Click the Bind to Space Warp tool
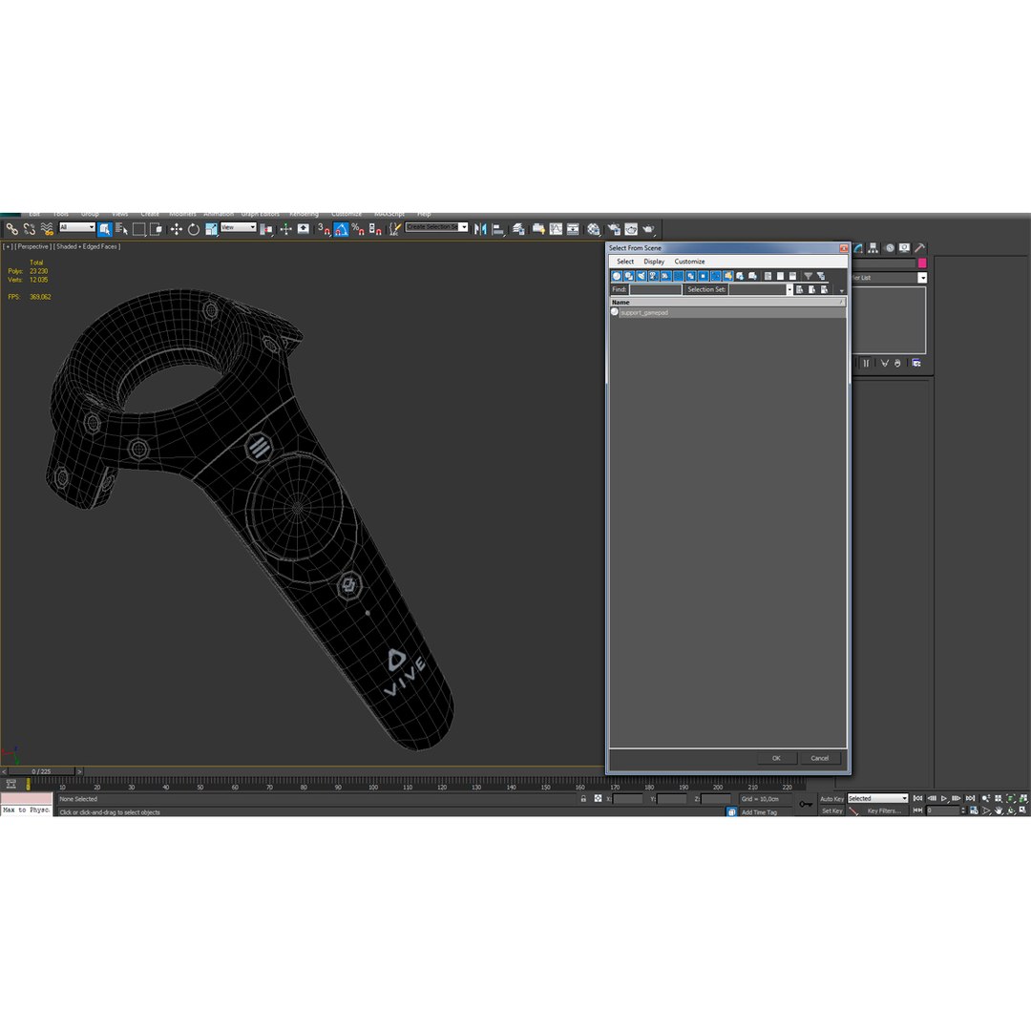 click(x=47, y=229)
